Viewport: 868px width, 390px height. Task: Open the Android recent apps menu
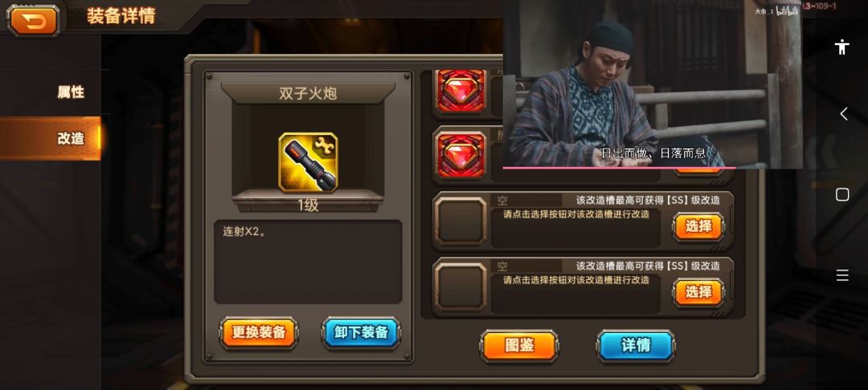coord(842,275)
